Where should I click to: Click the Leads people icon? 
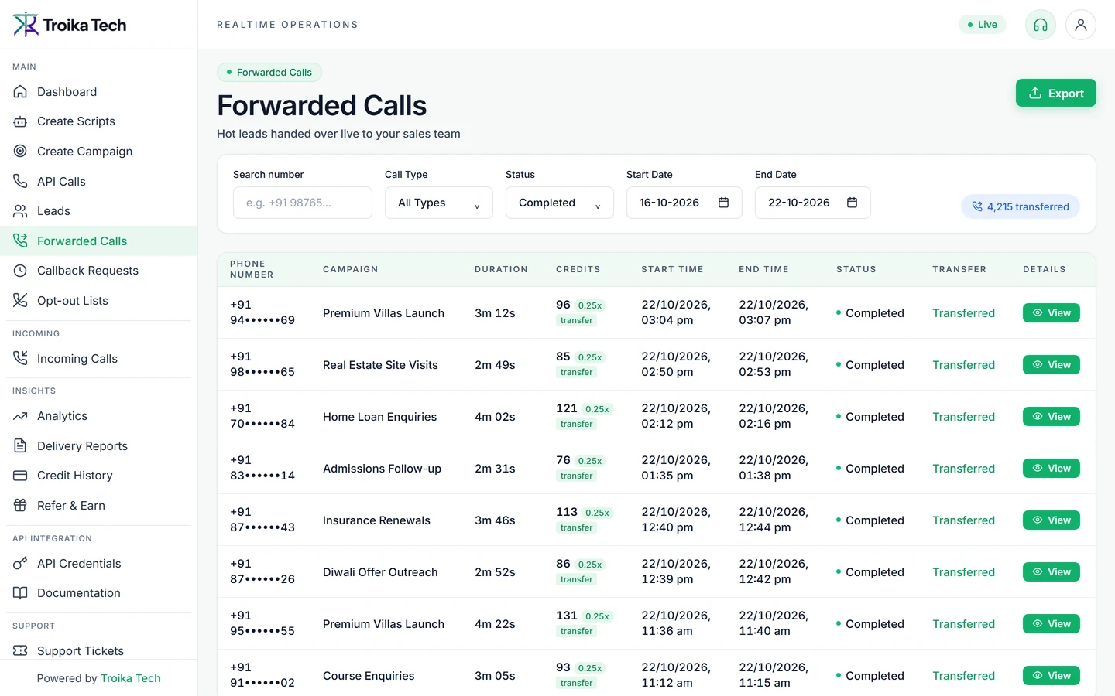point(20,211)
